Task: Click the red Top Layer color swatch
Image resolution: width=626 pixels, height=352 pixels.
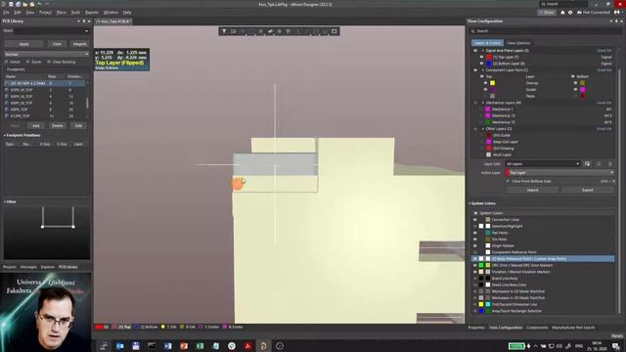Action: click(489, 57)
